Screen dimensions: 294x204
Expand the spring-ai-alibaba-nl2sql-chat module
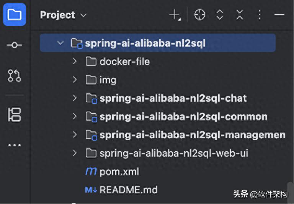(75, 98)
